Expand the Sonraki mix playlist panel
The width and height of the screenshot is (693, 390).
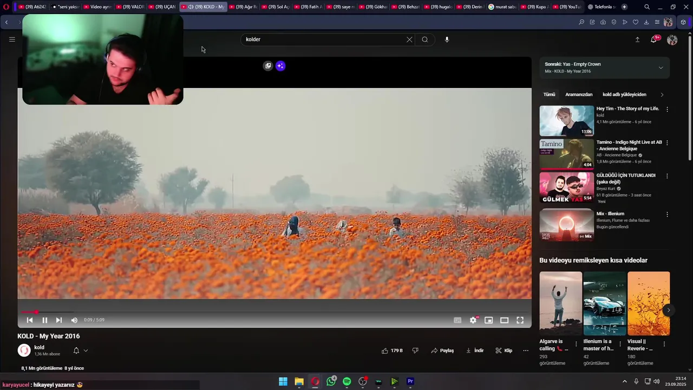[x=661, y=68]
